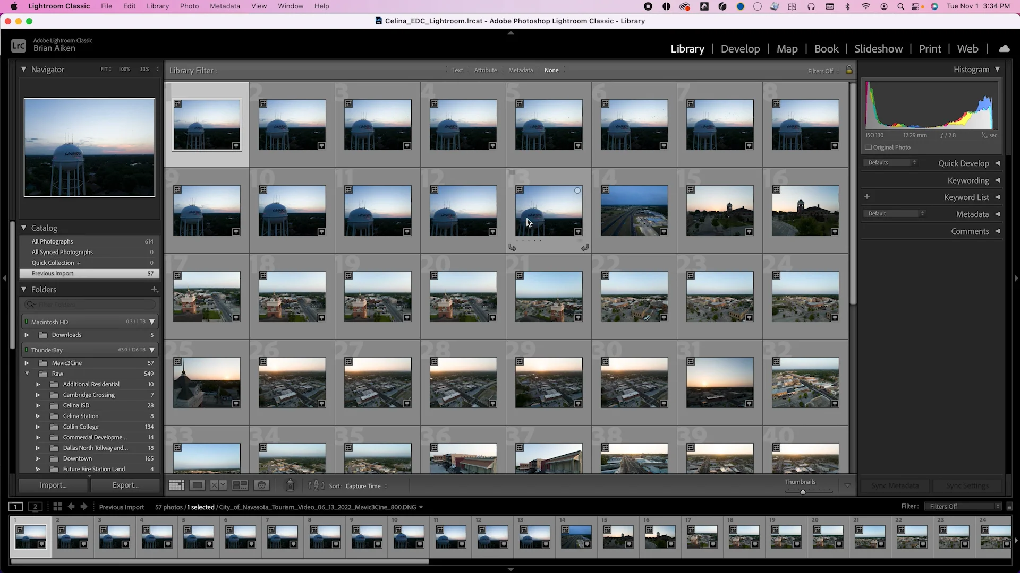This screenshot has width=1020, height=573.
Task: Open the Sort Capture Time dropdown
Action: click(364, 486)
